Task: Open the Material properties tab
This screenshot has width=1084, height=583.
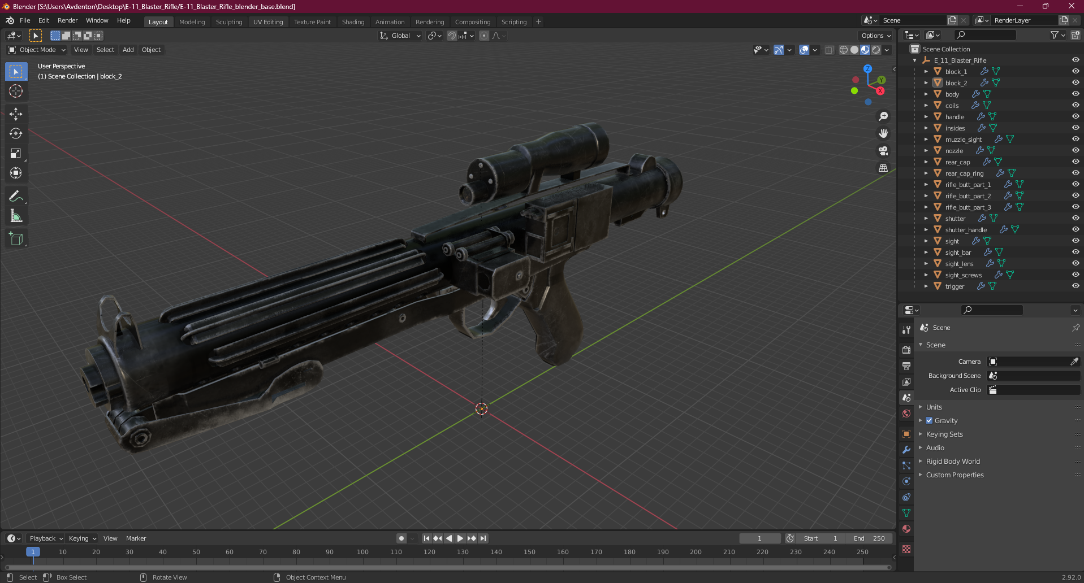Action: [x=906, y=529]
